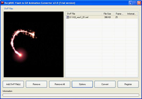Click the SWF animation preview image
Screen dimensions: 142x99
pos(34,44)
